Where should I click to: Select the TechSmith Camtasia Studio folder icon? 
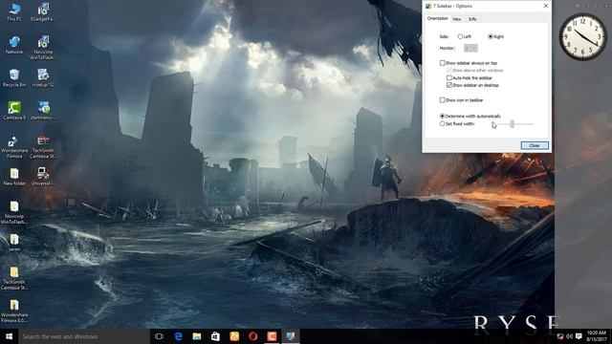(x=14, y=278)
